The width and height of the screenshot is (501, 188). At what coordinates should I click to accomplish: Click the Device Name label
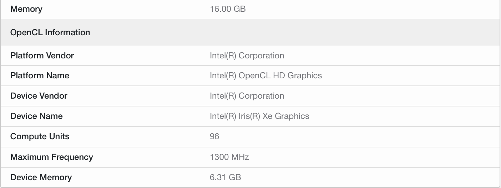36,116
